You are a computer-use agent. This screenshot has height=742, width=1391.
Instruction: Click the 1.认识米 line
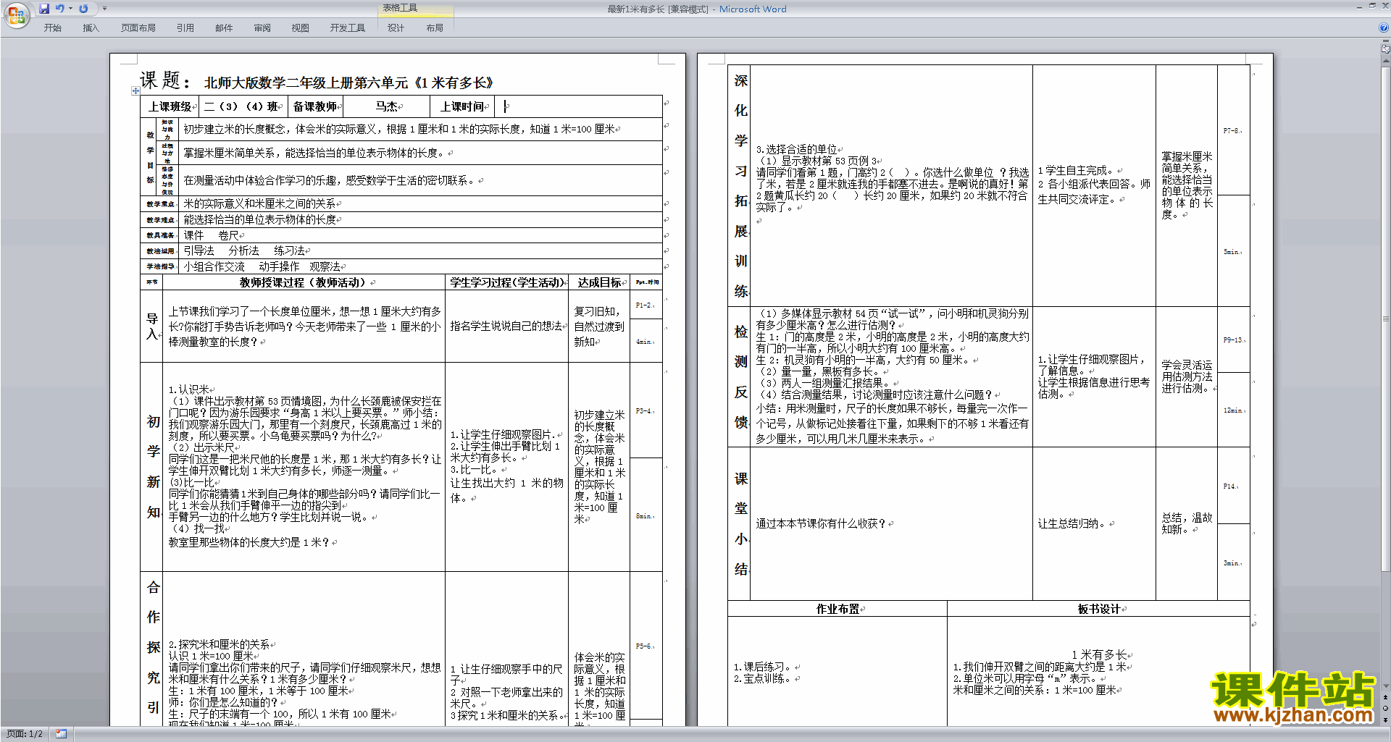click(189, 389)
